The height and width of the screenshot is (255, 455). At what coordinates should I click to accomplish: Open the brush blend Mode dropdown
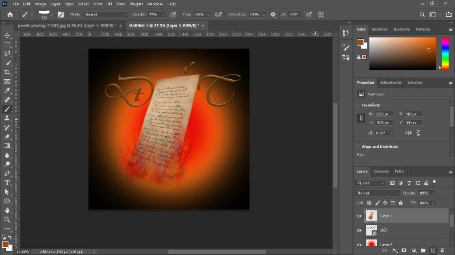[x=105, y=14]
